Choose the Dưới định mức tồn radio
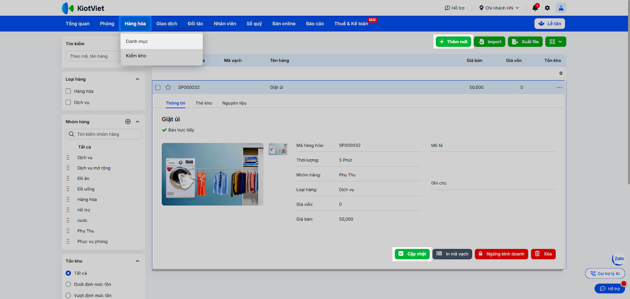This screenshot has height=299, width=630. (68, 284)
